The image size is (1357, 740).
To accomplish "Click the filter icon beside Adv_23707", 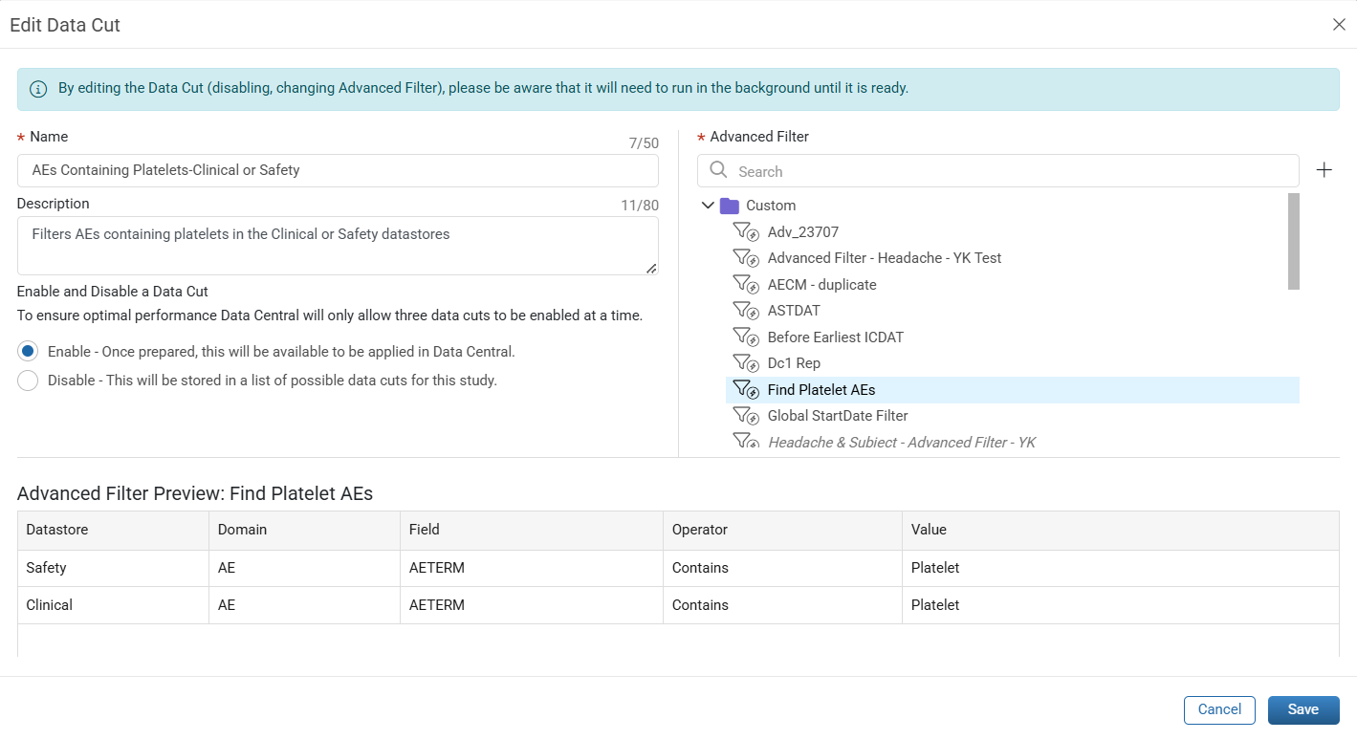I will coord(746,231).
